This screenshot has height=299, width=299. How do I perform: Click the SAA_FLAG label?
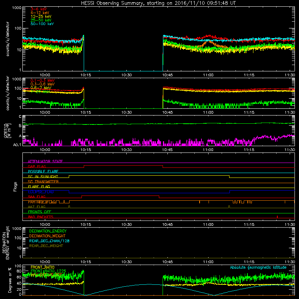37,197
